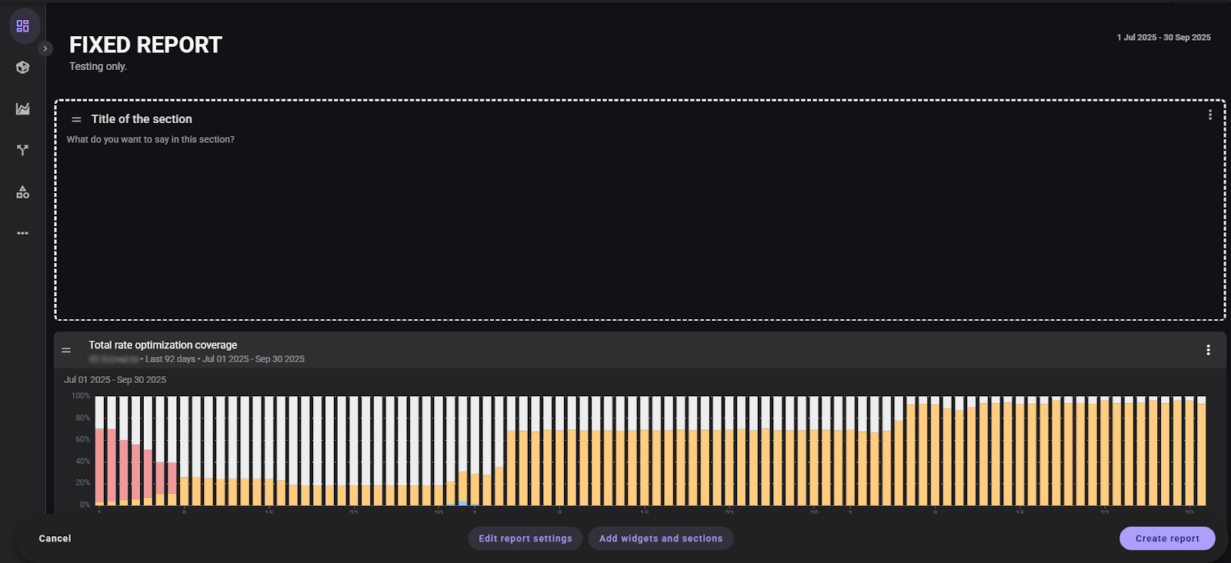Grab the drag handle beside Title of the section
Viewport: 1231px width, 563px height.
76,119
